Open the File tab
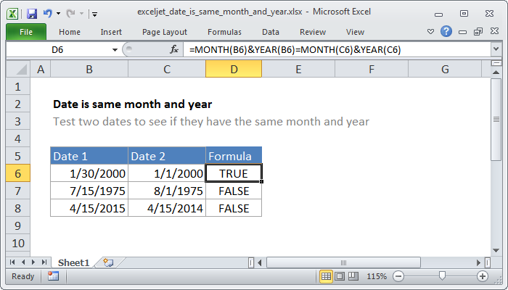The image size is (508, 290). (x=26, y=32)
